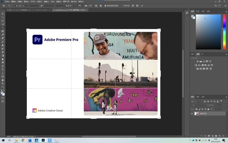
Task: Open layer fill dropdown arrow
Action: [x=221, y=109]
